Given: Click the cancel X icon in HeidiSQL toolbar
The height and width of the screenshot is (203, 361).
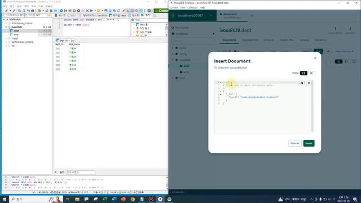Looking at the screenshot, I should 87,11.
